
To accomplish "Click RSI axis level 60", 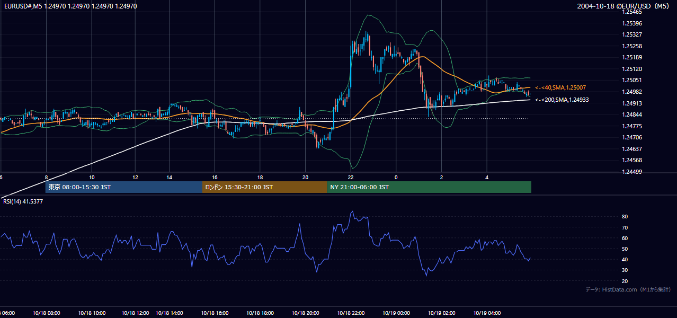I will [625, 238].
